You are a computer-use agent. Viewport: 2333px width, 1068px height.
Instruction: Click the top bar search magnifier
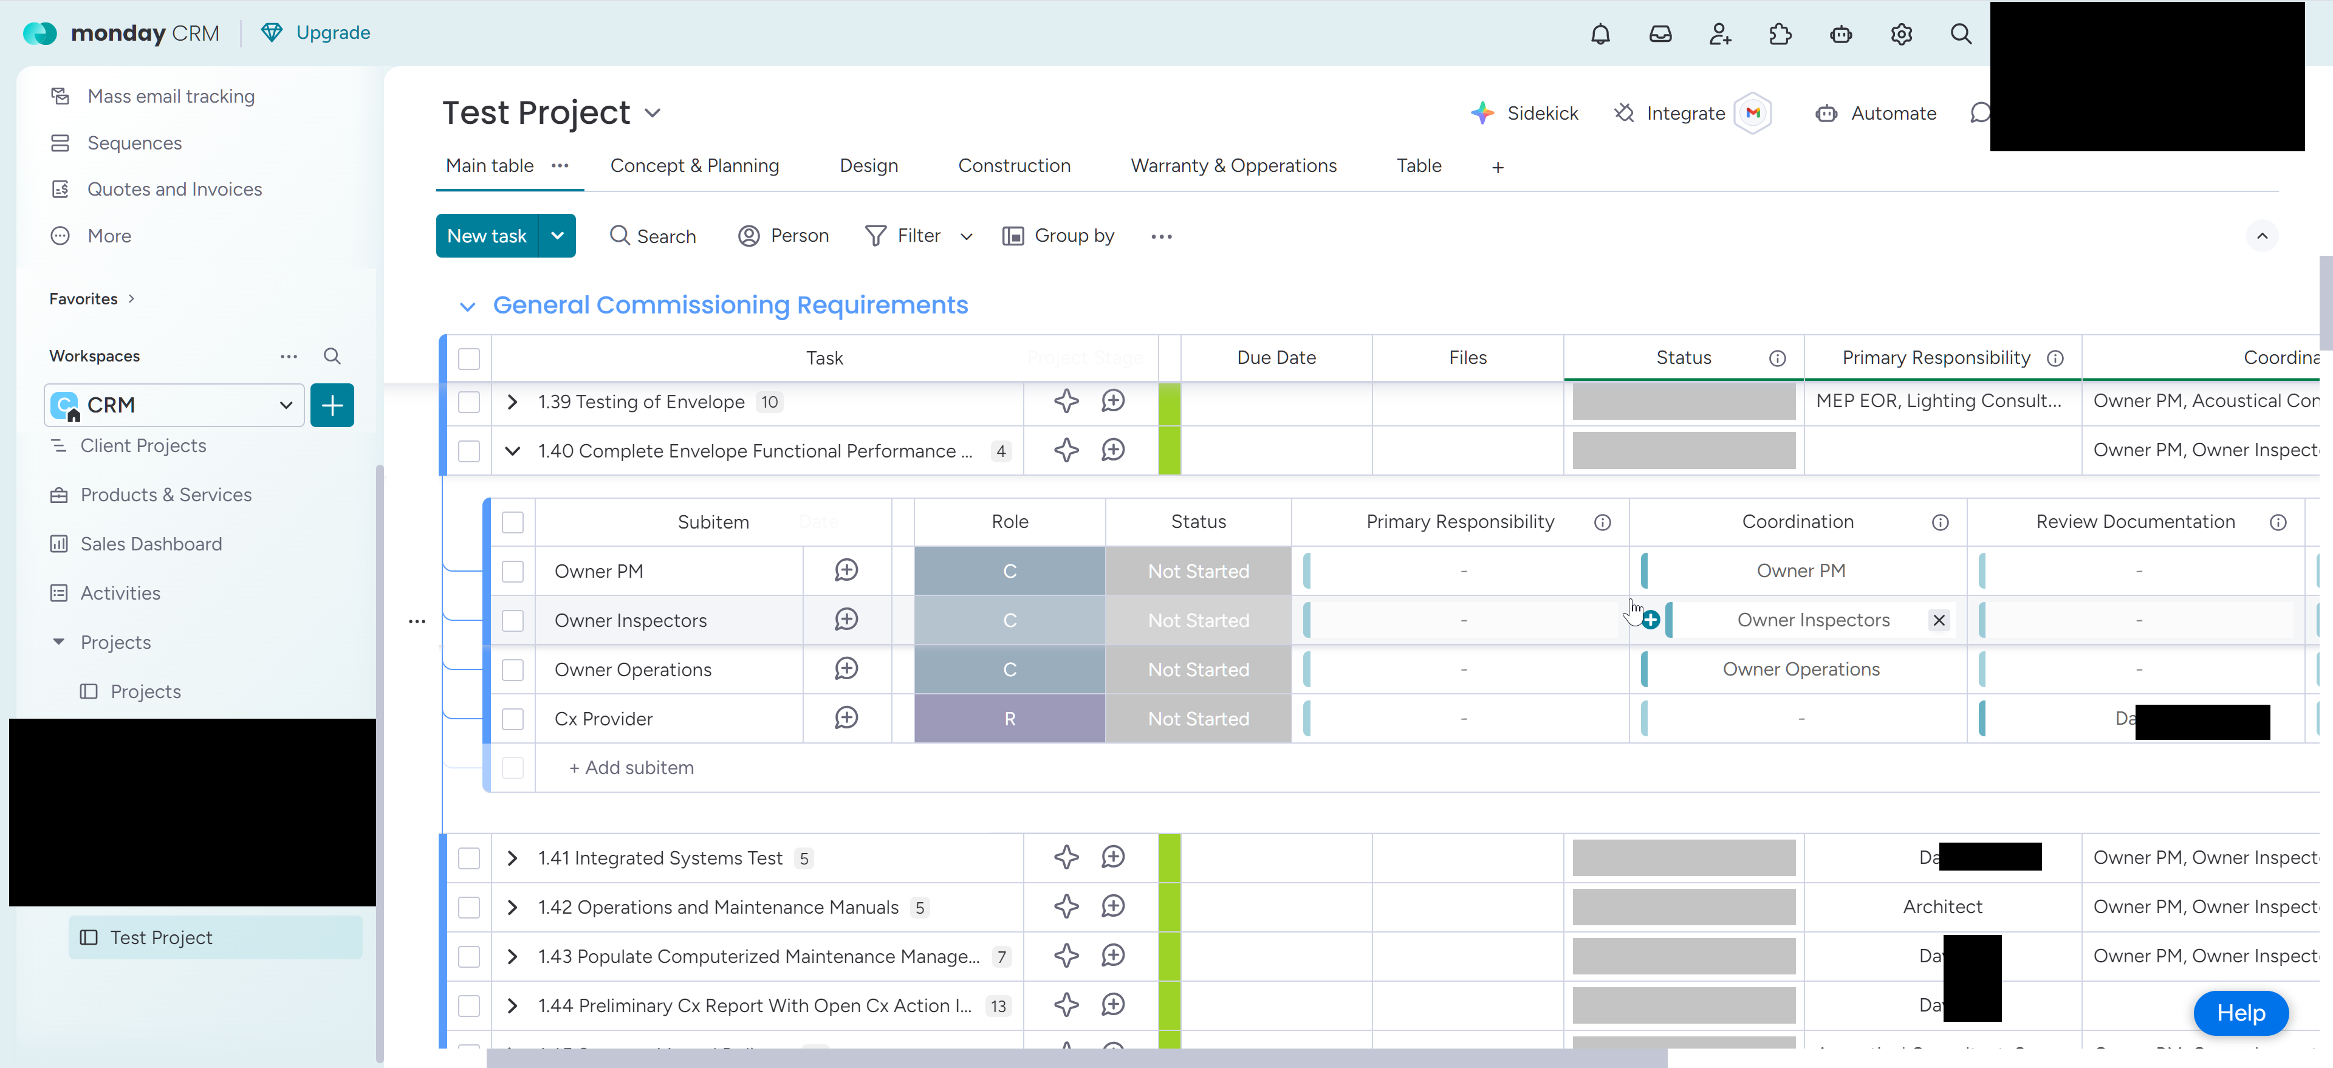coord(1961,35)
